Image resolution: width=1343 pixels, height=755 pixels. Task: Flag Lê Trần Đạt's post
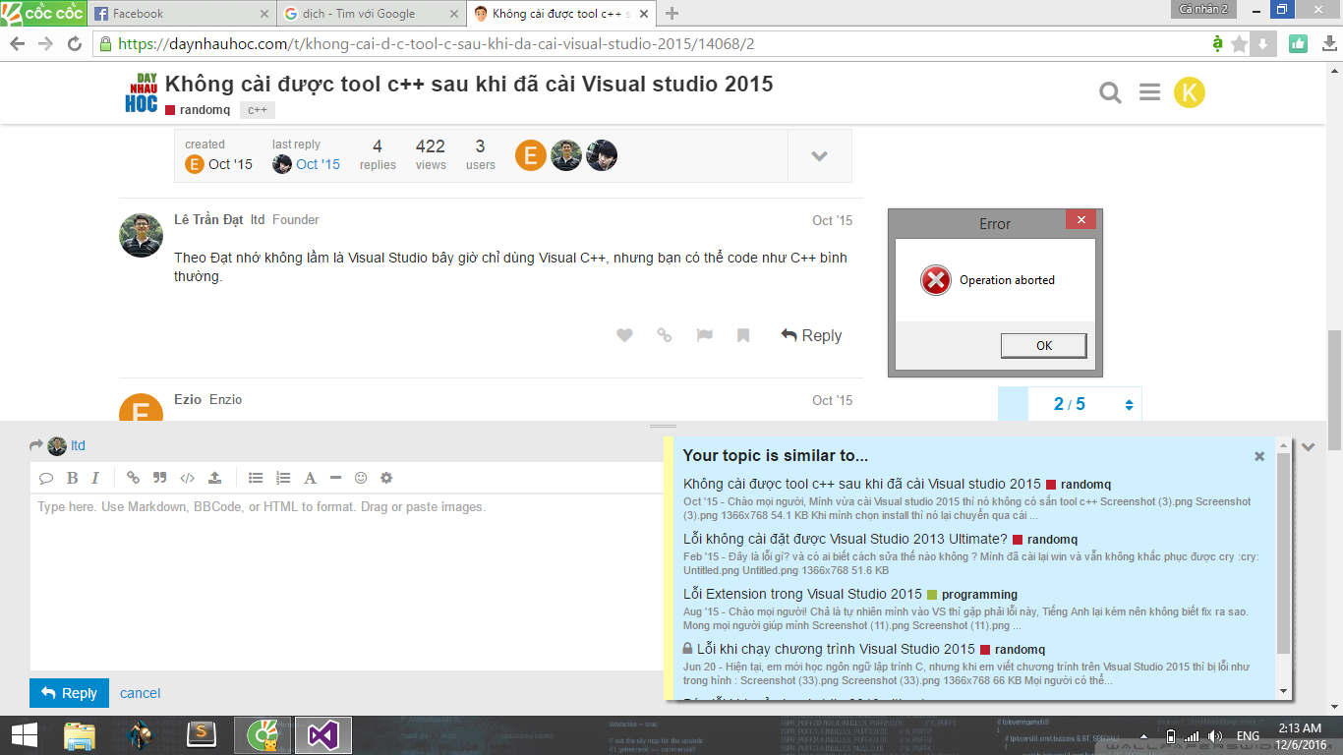pyautogui.click(x=704, y=335)
